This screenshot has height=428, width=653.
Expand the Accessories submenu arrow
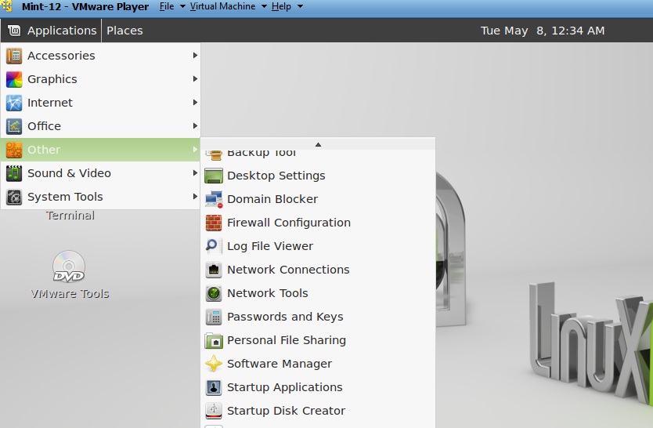(x=195, y=56)
